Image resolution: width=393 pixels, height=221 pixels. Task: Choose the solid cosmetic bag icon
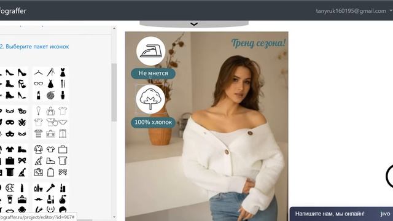point(22,199)
